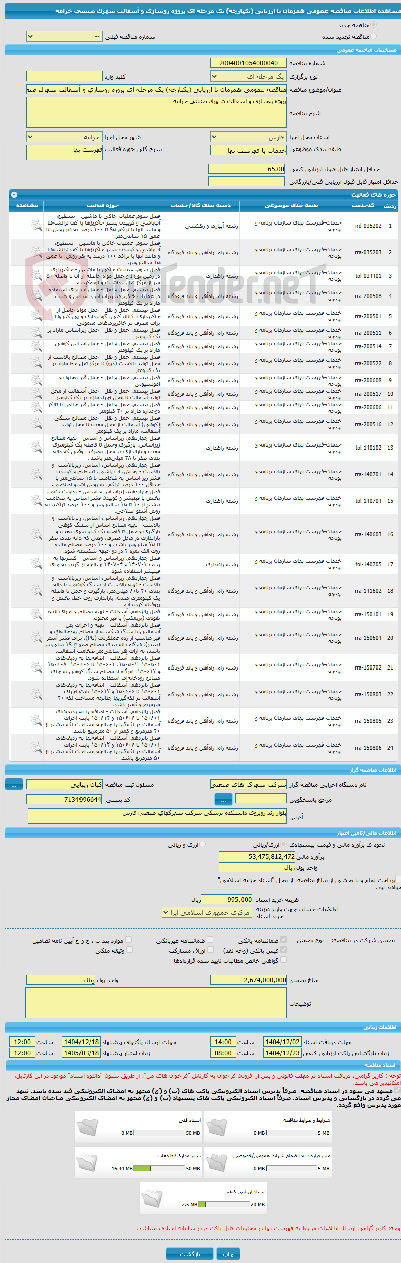Open view icon for row rra-141602
Image resolution: width=401 pixels, height=1263 pixels.
coord(36,590)
